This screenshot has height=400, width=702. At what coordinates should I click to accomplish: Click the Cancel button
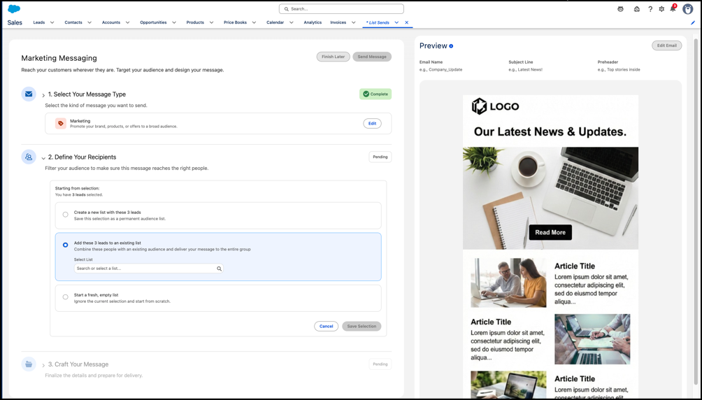326,326
